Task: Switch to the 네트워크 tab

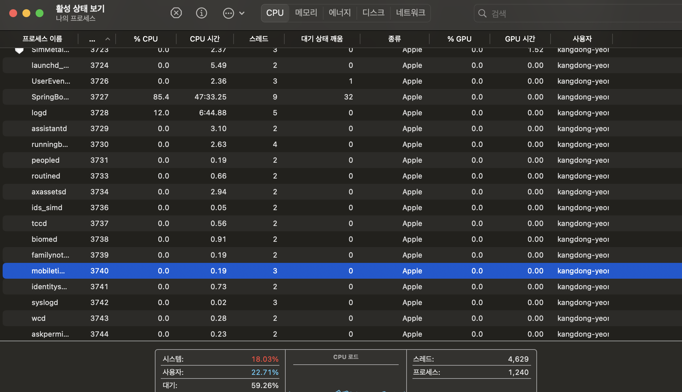Action: pos(411,13)
